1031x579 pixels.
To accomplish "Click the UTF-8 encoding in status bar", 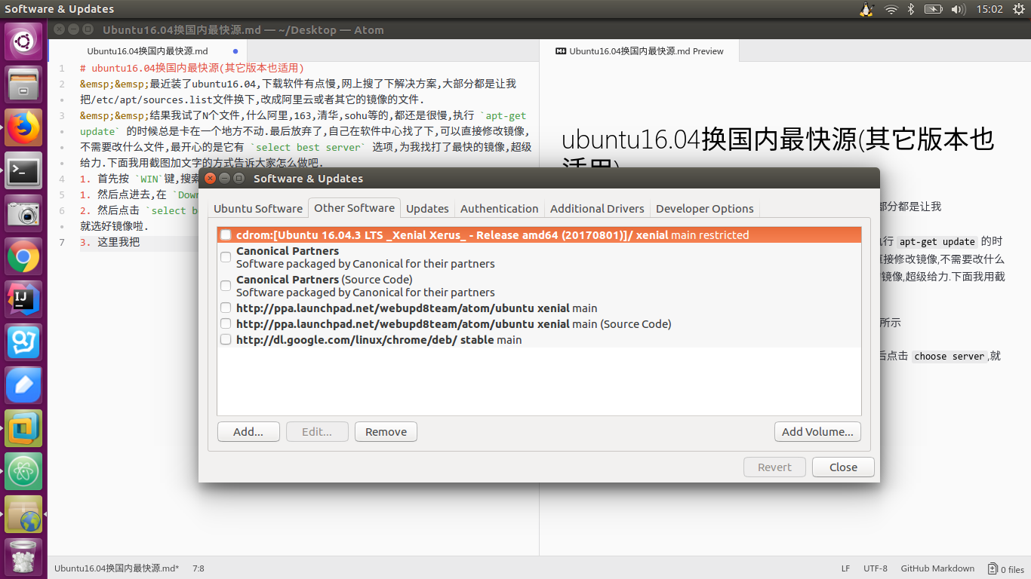I will coord(876,568).
